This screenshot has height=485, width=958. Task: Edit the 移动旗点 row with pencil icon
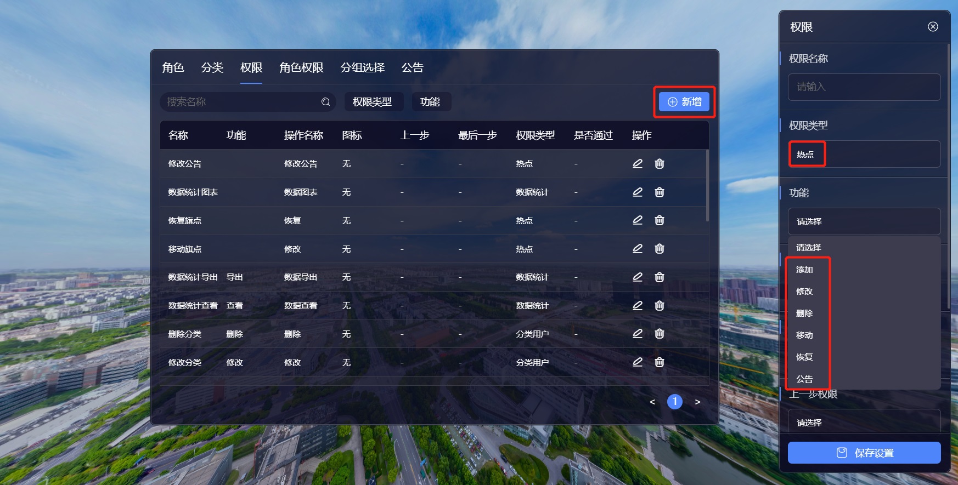[x=638, y=249]
